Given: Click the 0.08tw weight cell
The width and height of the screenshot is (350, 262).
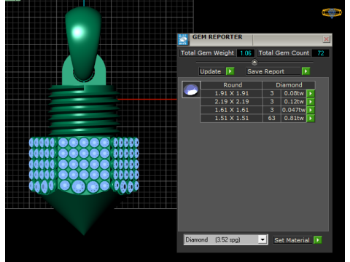Looking at the screenshot, I should click(294, 93).
